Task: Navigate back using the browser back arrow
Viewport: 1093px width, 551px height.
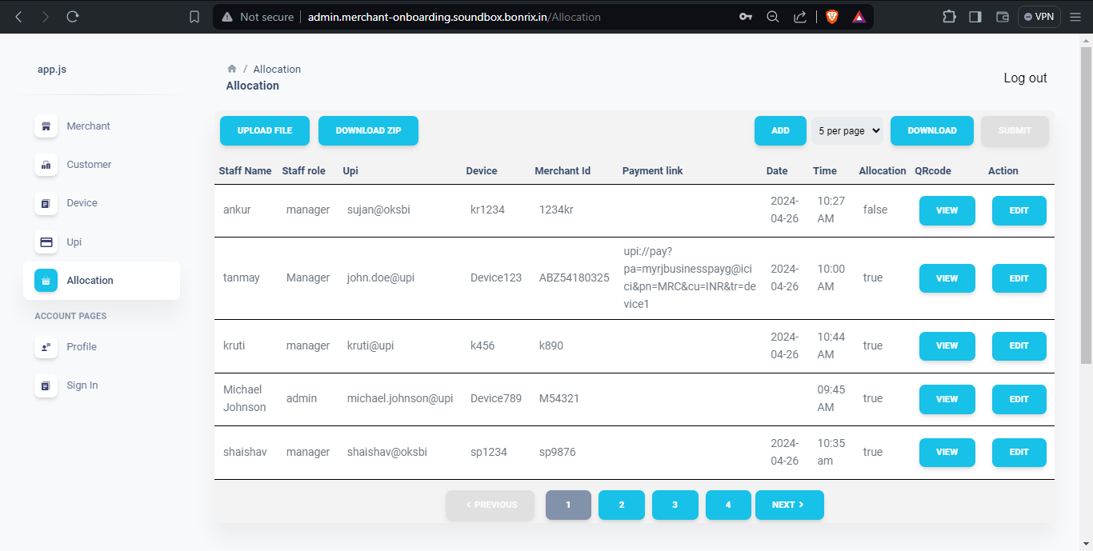Action: click(18, 16)
